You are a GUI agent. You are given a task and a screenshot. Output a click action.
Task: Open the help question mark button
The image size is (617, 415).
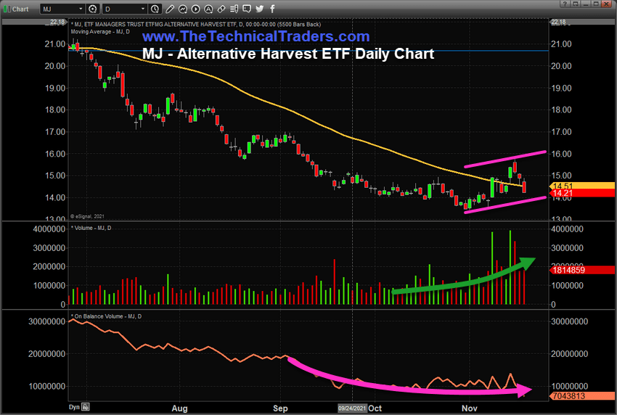click(x=565, y=4)
